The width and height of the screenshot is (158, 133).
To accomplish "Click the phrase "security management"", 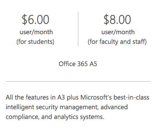I will click(x=67, y=107).
